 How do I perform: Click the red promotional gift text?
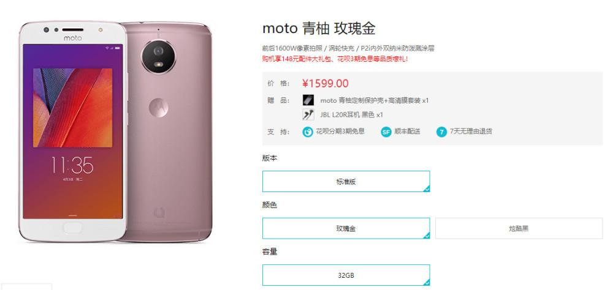(335, 59)
